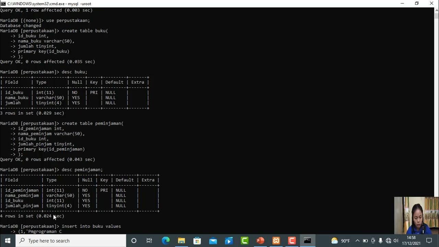
Task: Open the clock showing 14:58 17/12/2021
Action: tap(411, 240)
